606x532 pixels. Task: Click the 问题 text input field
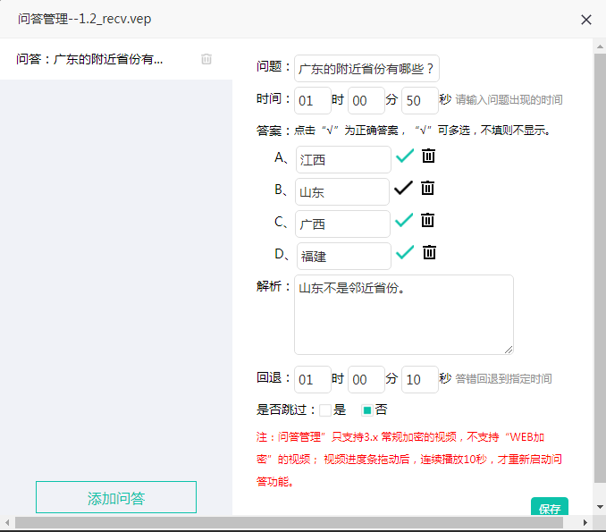coord(366,68)
